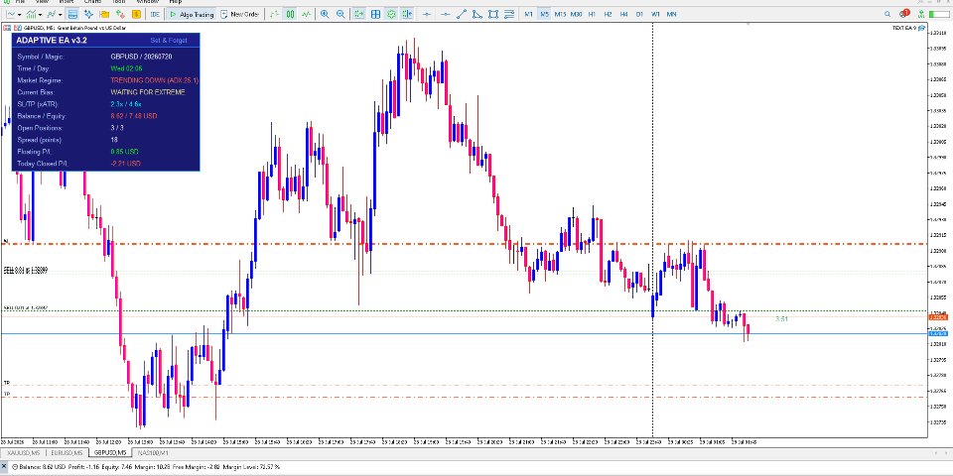Expand the indicators dropdown arrow
Screen dimensions: 953x476
(40, 15)
